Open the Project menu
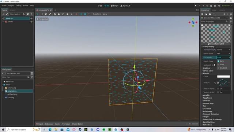This screenshot has width=234, height=132. point(11,5)
